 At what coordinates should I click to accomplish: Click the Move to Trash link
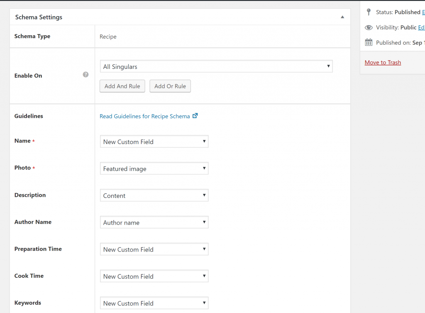click(383, 62)
